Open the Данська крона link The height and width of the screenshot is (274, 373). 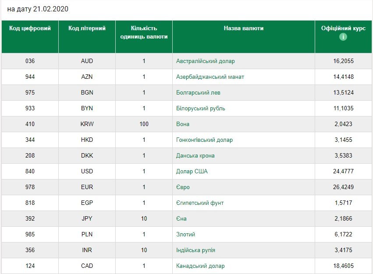(x=195, y=156)
